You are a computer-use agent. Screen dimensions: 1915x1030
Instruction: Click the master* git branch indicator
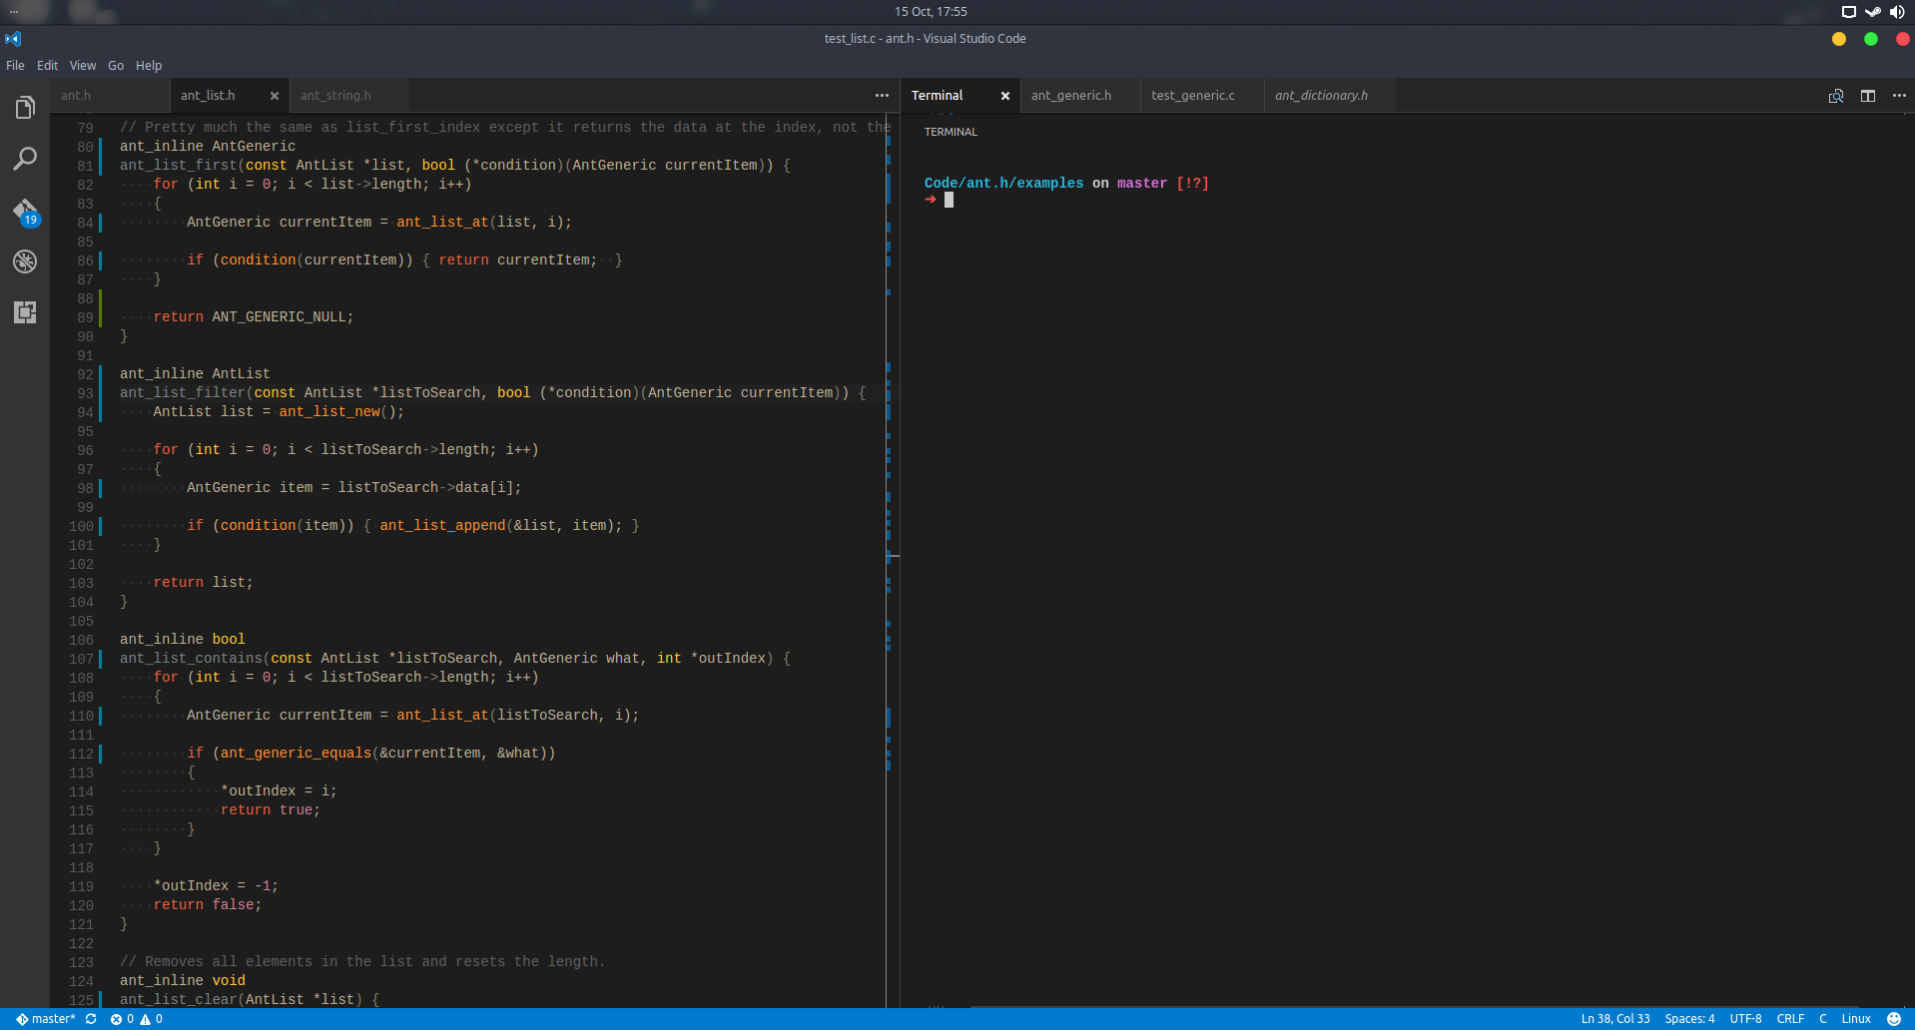coord(45,1019)
